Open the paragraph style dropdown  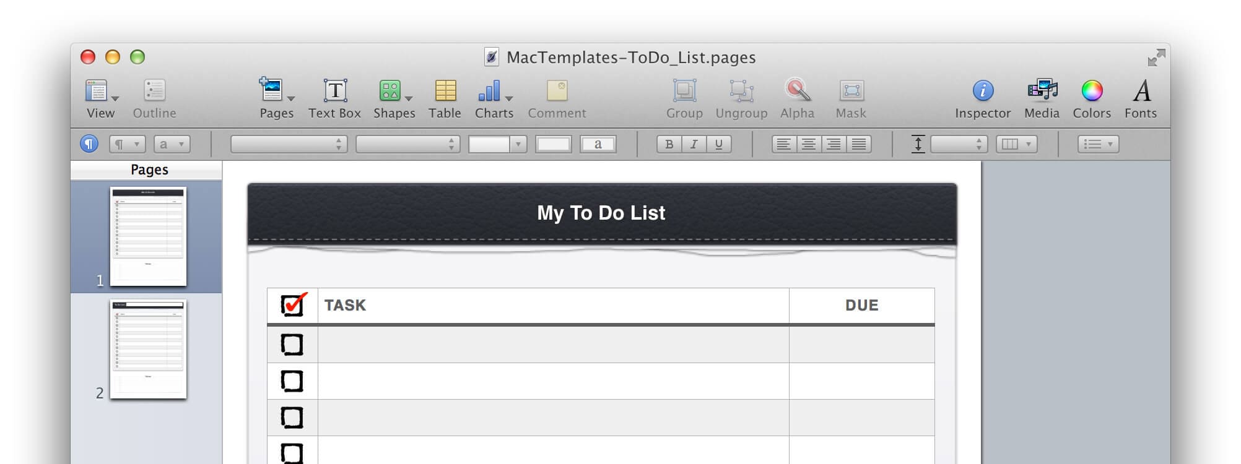point(128,144)
